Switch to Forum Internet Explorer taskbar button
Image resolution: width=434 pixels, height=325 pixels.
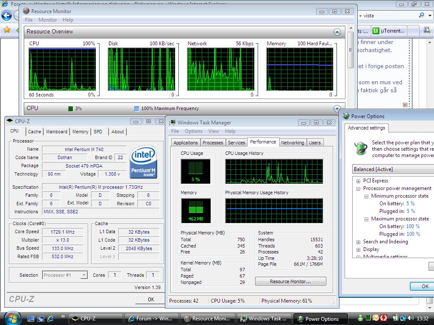point(151,319)
